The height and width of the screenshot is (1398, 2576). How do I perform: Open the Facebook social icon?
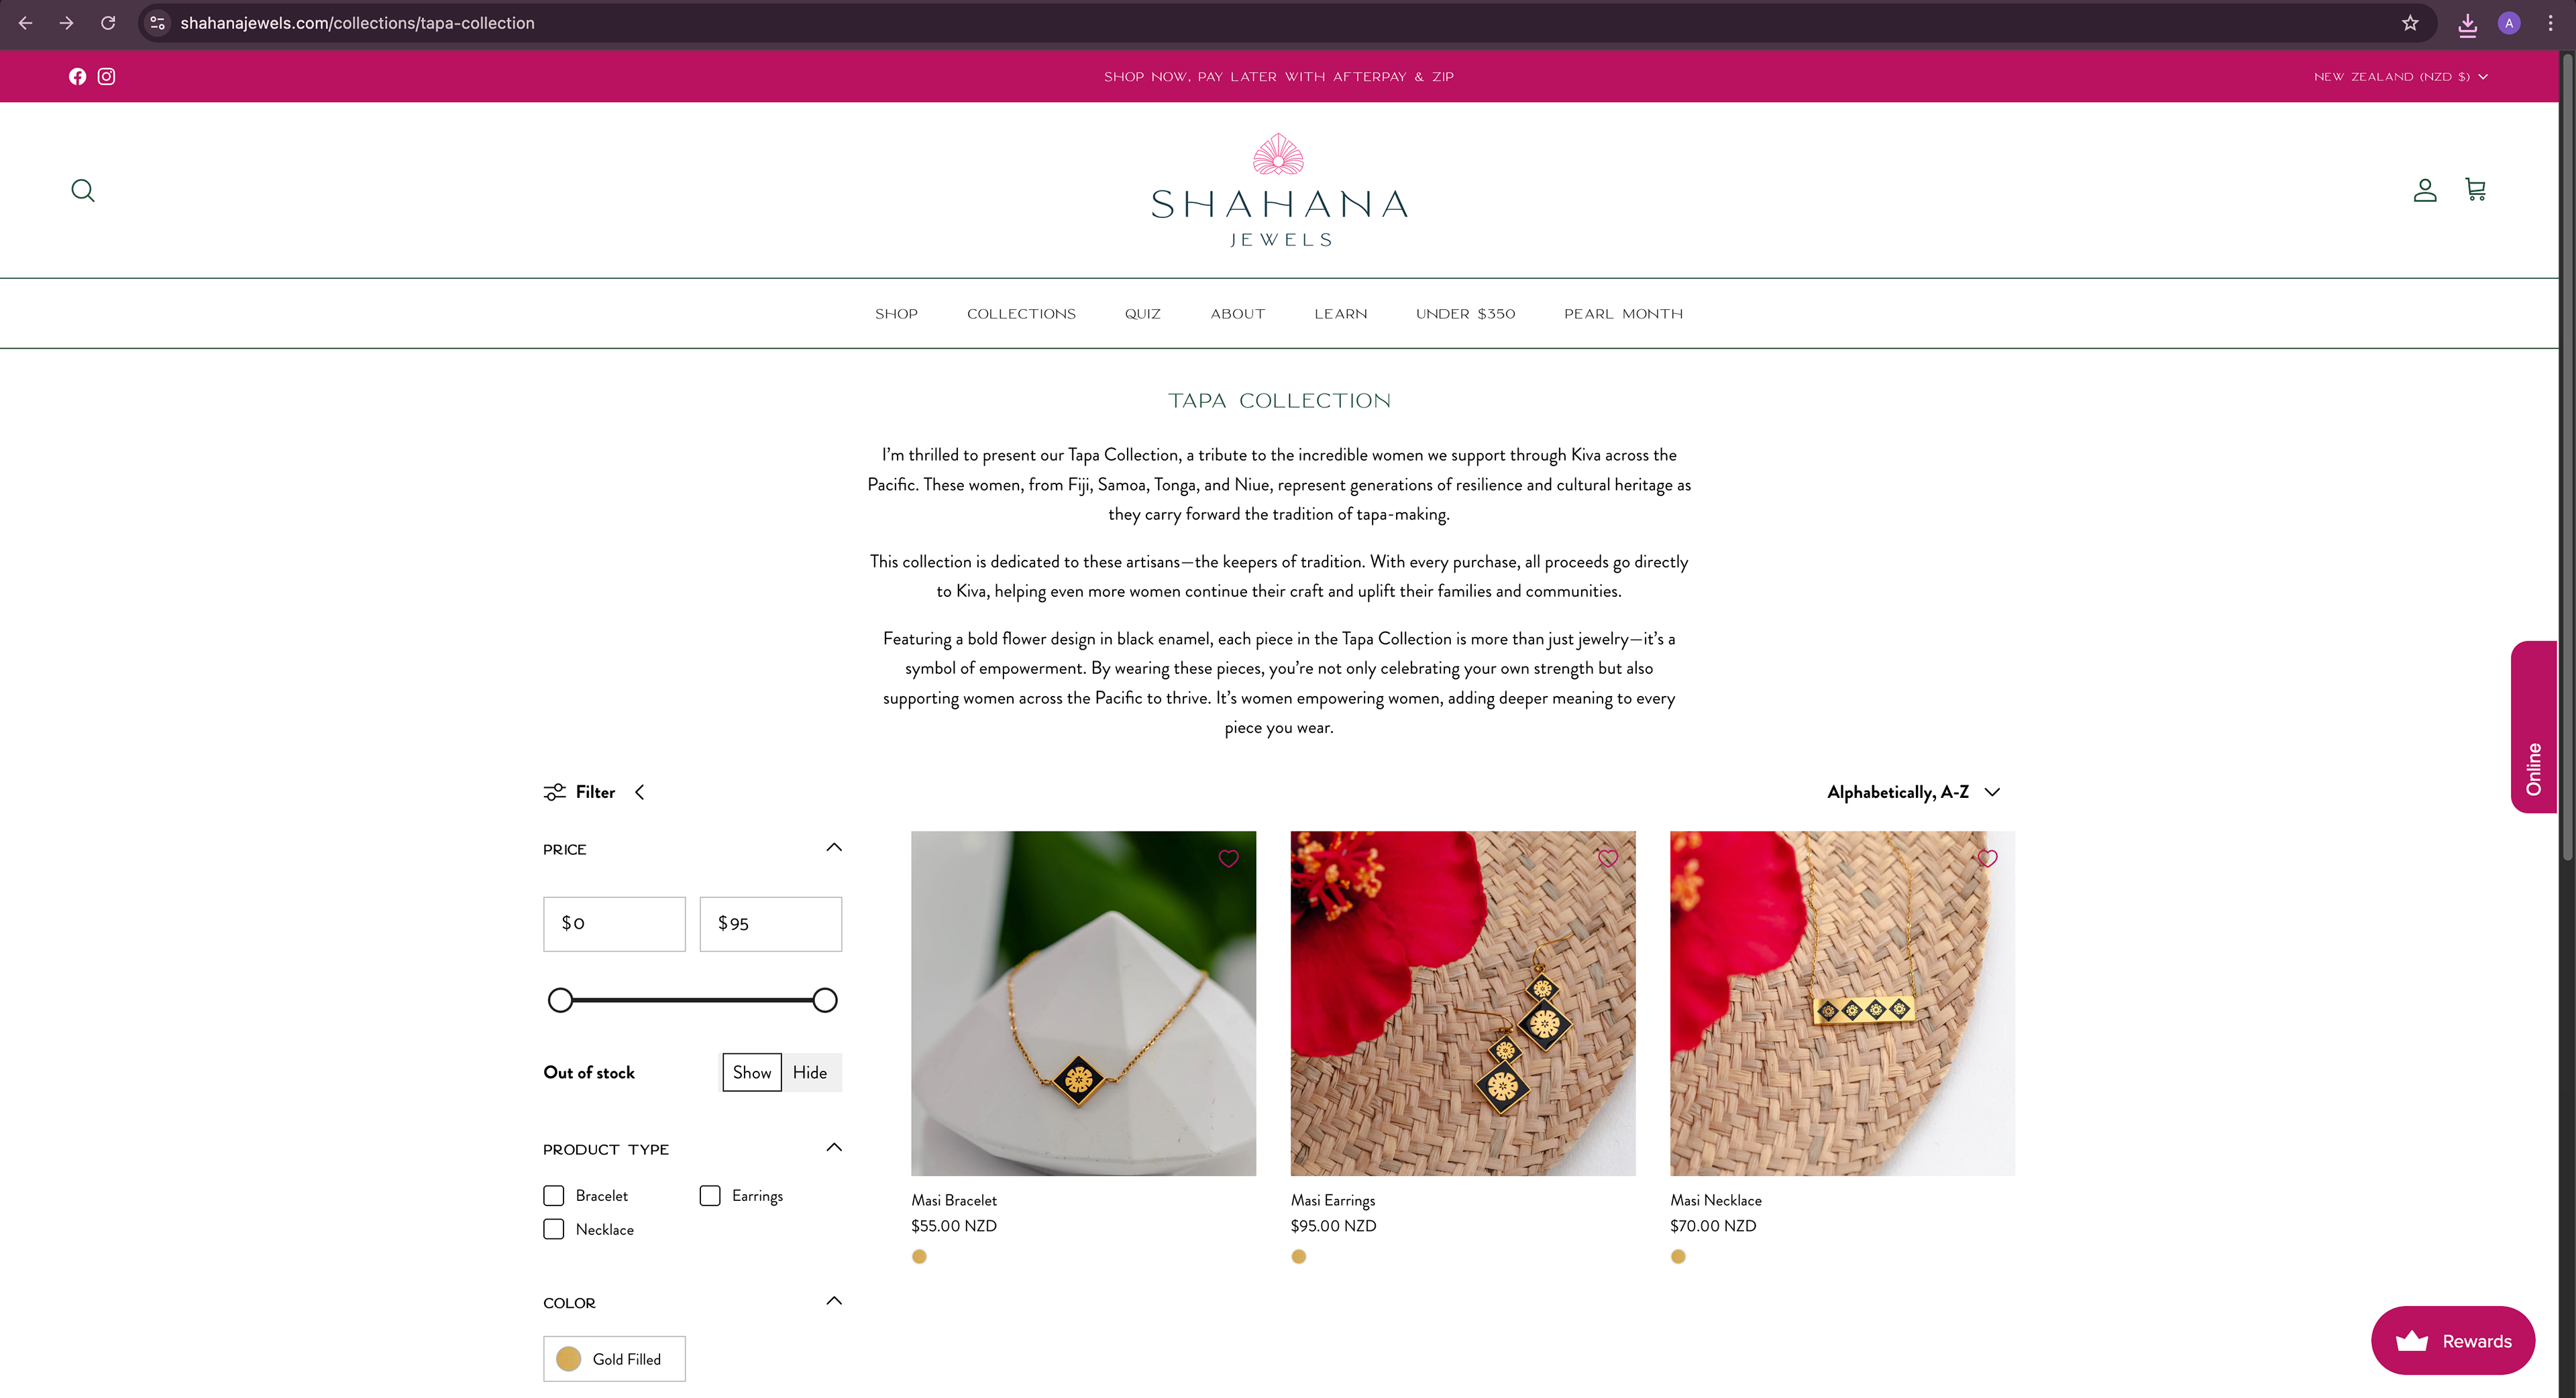77,76
